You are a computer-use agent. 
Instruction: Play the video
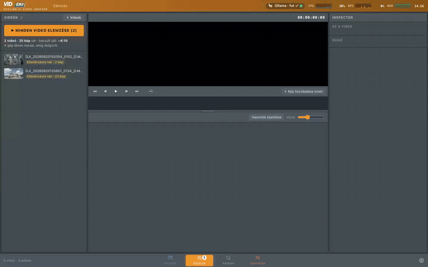click(x=116, y=91)
